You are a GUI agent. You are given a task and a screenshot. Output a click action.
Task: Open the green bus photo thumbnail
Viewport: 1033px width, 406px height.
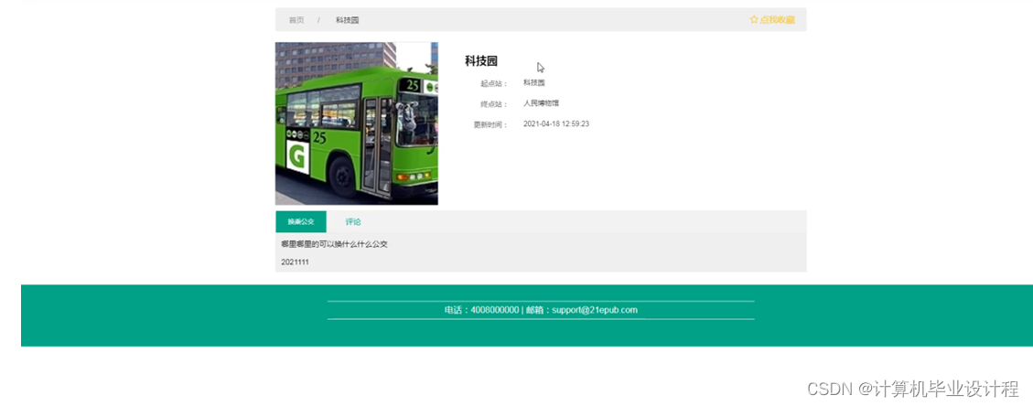357,123
